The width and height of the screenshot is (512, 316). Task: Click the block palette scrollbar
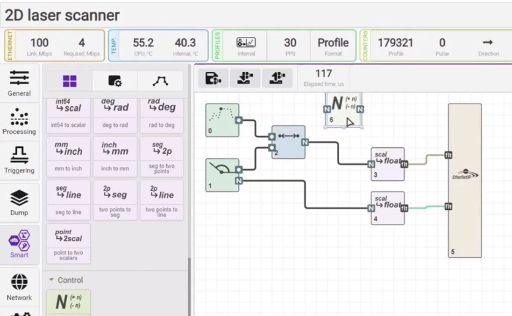click(189, 287)
